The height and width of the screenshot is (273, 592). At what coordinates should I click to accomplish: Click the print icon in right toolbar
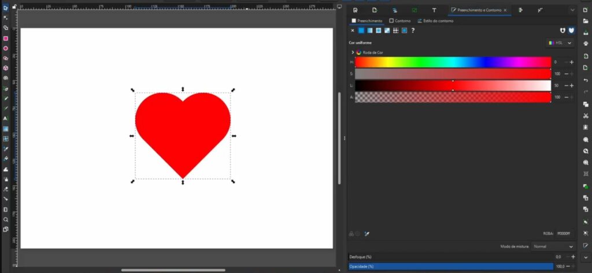tap(586, 43)
